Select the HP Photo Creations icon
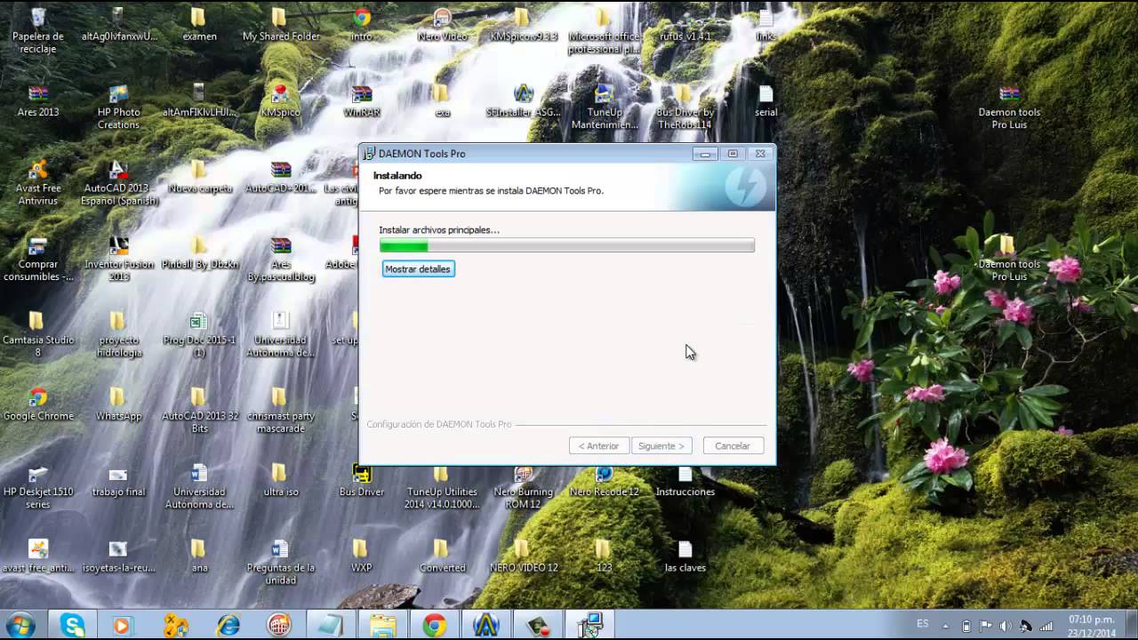The width and height of the screenshot is (1138, 640). click(118, 107)
